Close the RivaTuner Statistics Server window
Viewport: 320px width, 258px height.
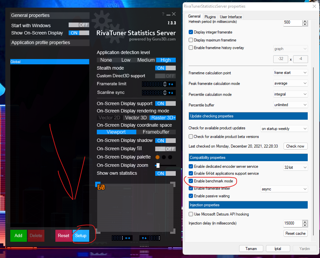point(174,14)
